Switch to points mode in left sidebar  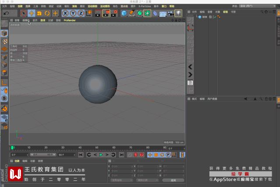(4, 57)
